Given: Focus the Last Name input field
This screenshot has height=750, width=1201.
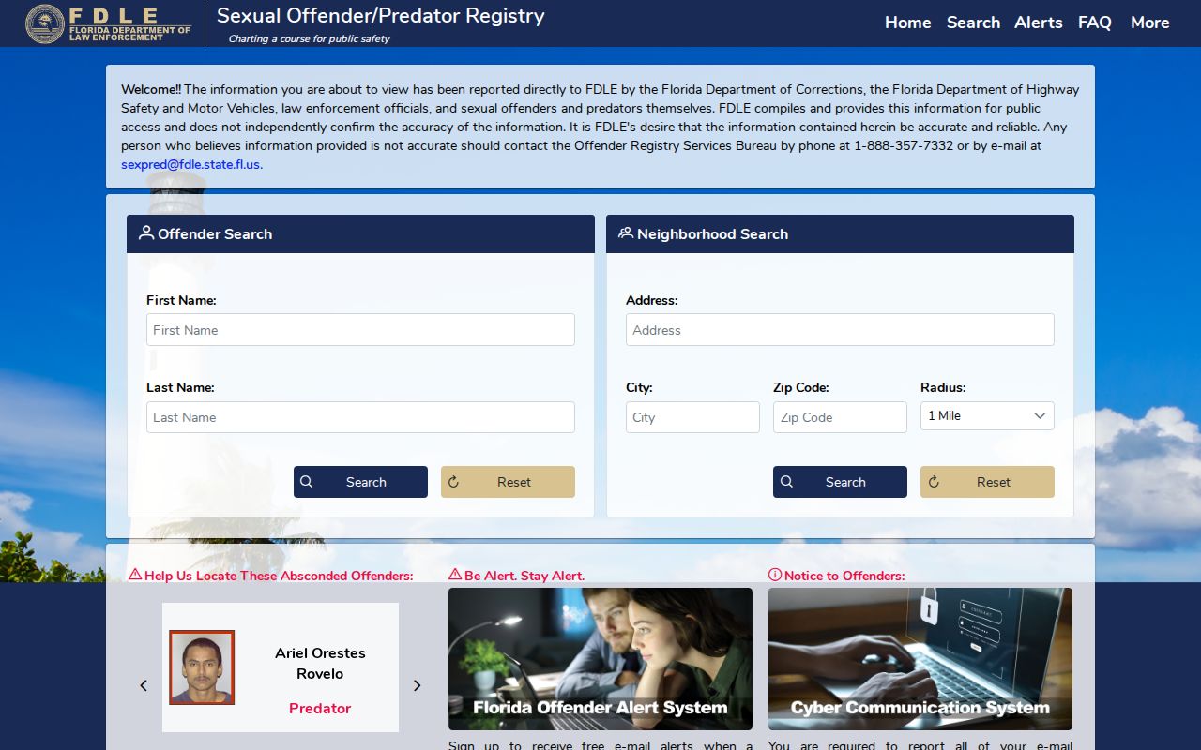Looking at the screenshot, I should click(360, 417).
